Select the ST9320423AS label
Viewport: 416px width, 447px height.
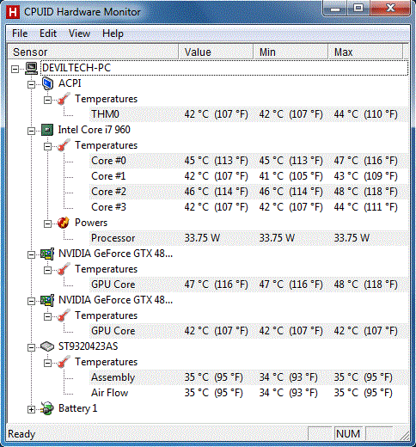coord(88,346)
